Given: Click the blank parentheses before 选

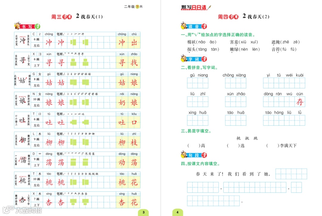Looking at the screenshot, I should (233, 146).
